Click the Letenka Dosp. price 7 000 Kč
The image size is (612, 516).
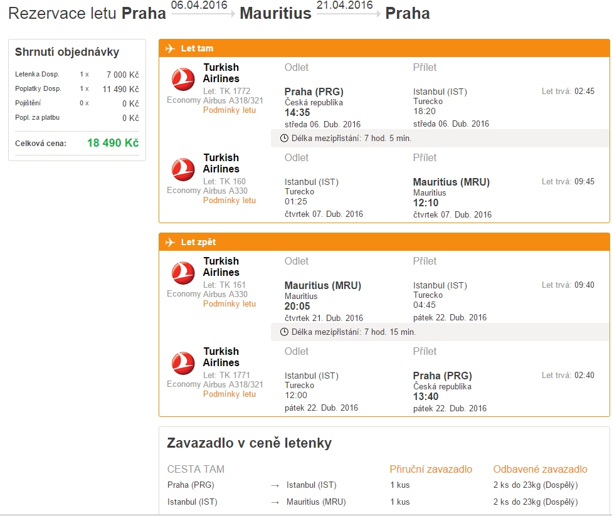(x=122, y=75)
